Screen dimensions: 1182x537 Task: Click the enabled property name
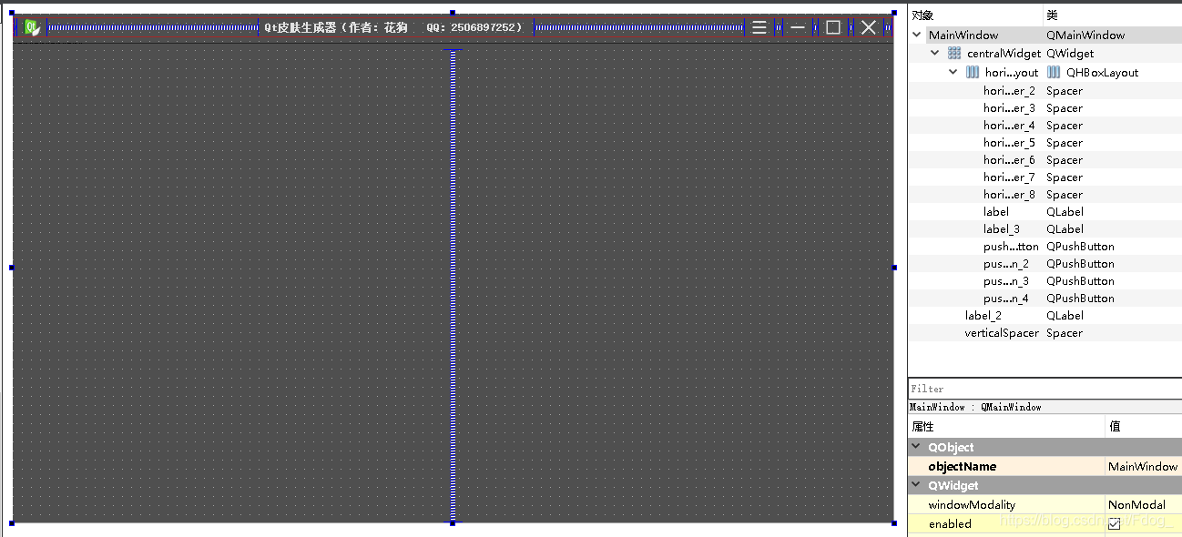950,524
